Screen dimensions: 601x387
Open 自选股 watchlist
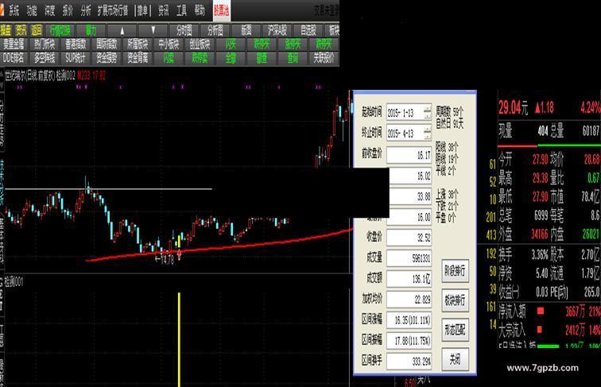(x=308, y=30)
